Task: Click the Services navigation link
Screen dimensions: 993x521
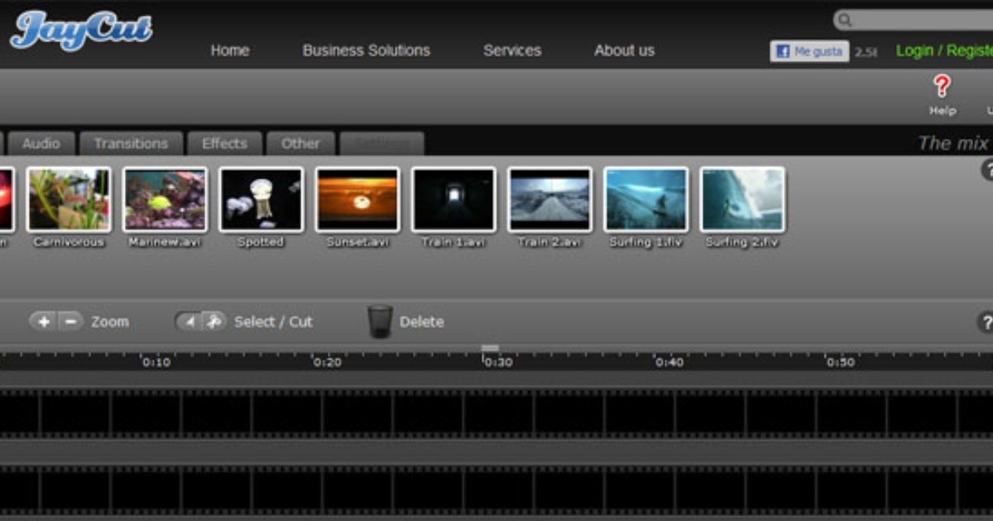Action: pos(511,50)
